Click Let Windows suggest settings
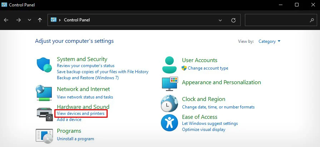The height and width of the screenshot is (147, 320). click(x=210, y=123)
